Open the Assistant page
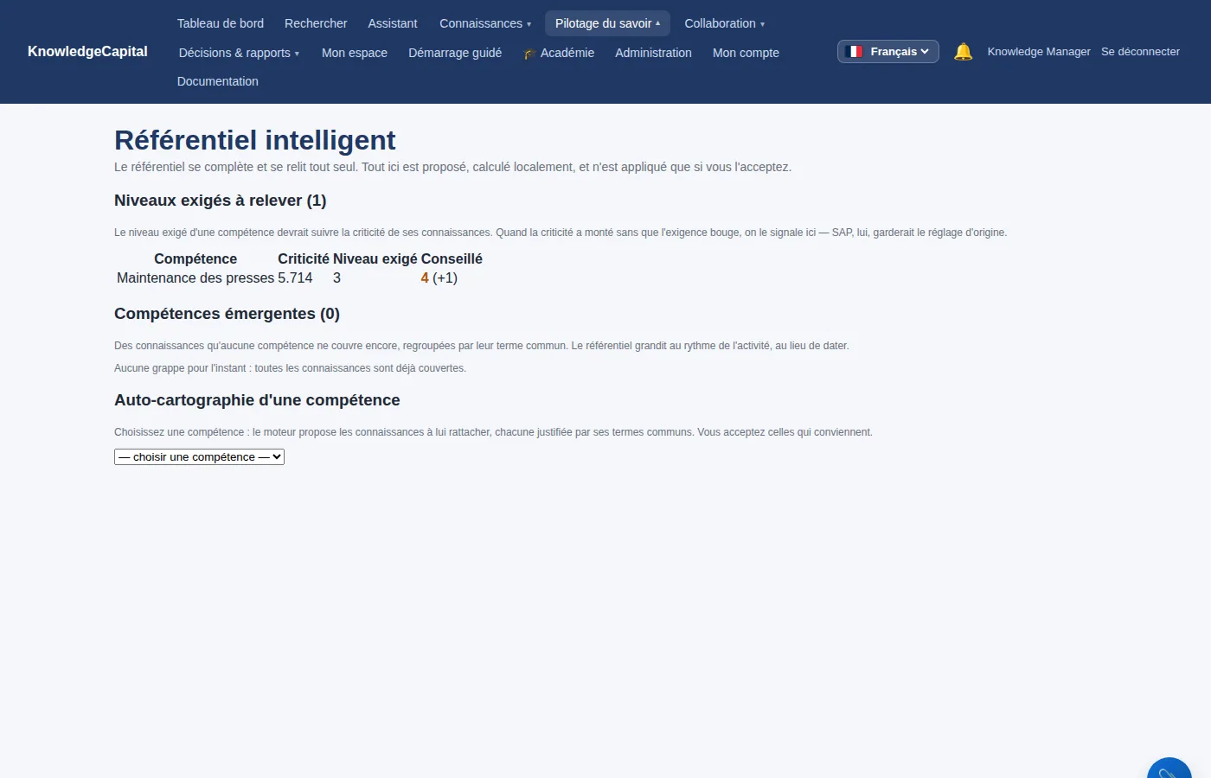This screenshot has height=778, width=1211. coord(393,23)
